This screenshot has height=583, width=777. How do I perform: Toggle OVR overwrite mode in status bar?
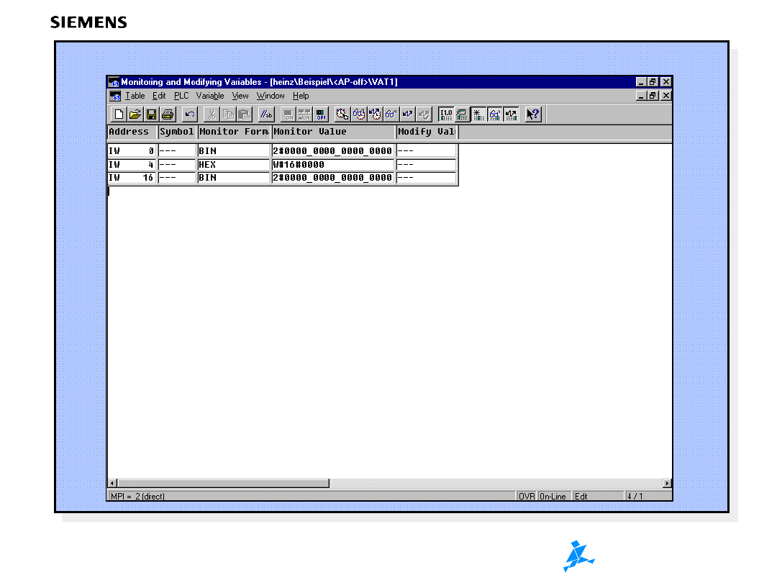[527, 497]
